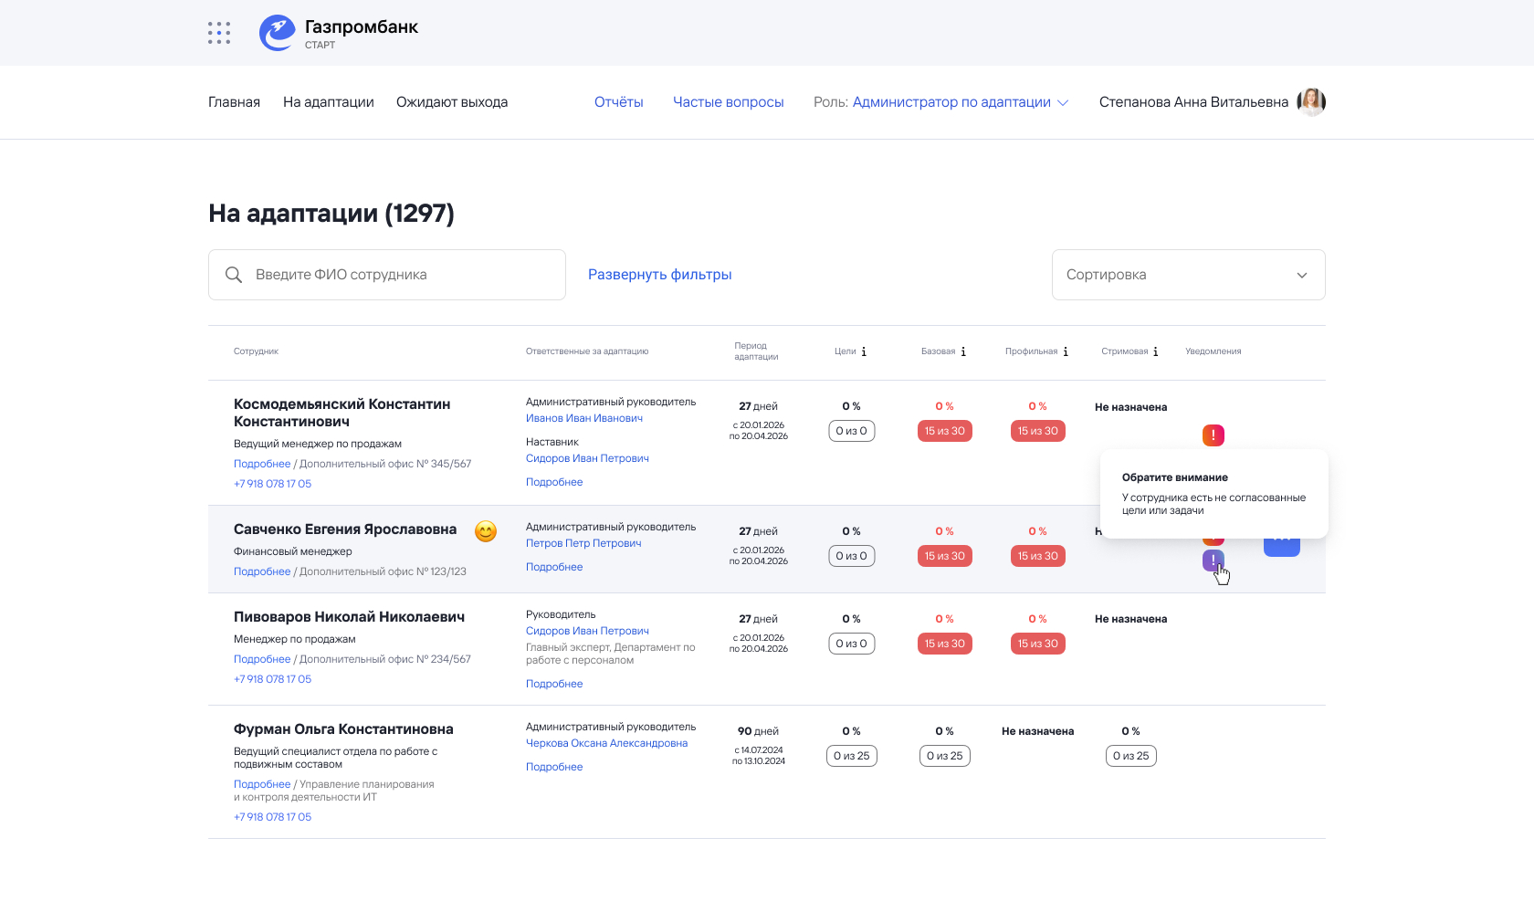1534x901 pixels.
Task: Click the red alert icon for Космодемьянский
Action: tap(1213, 435)
